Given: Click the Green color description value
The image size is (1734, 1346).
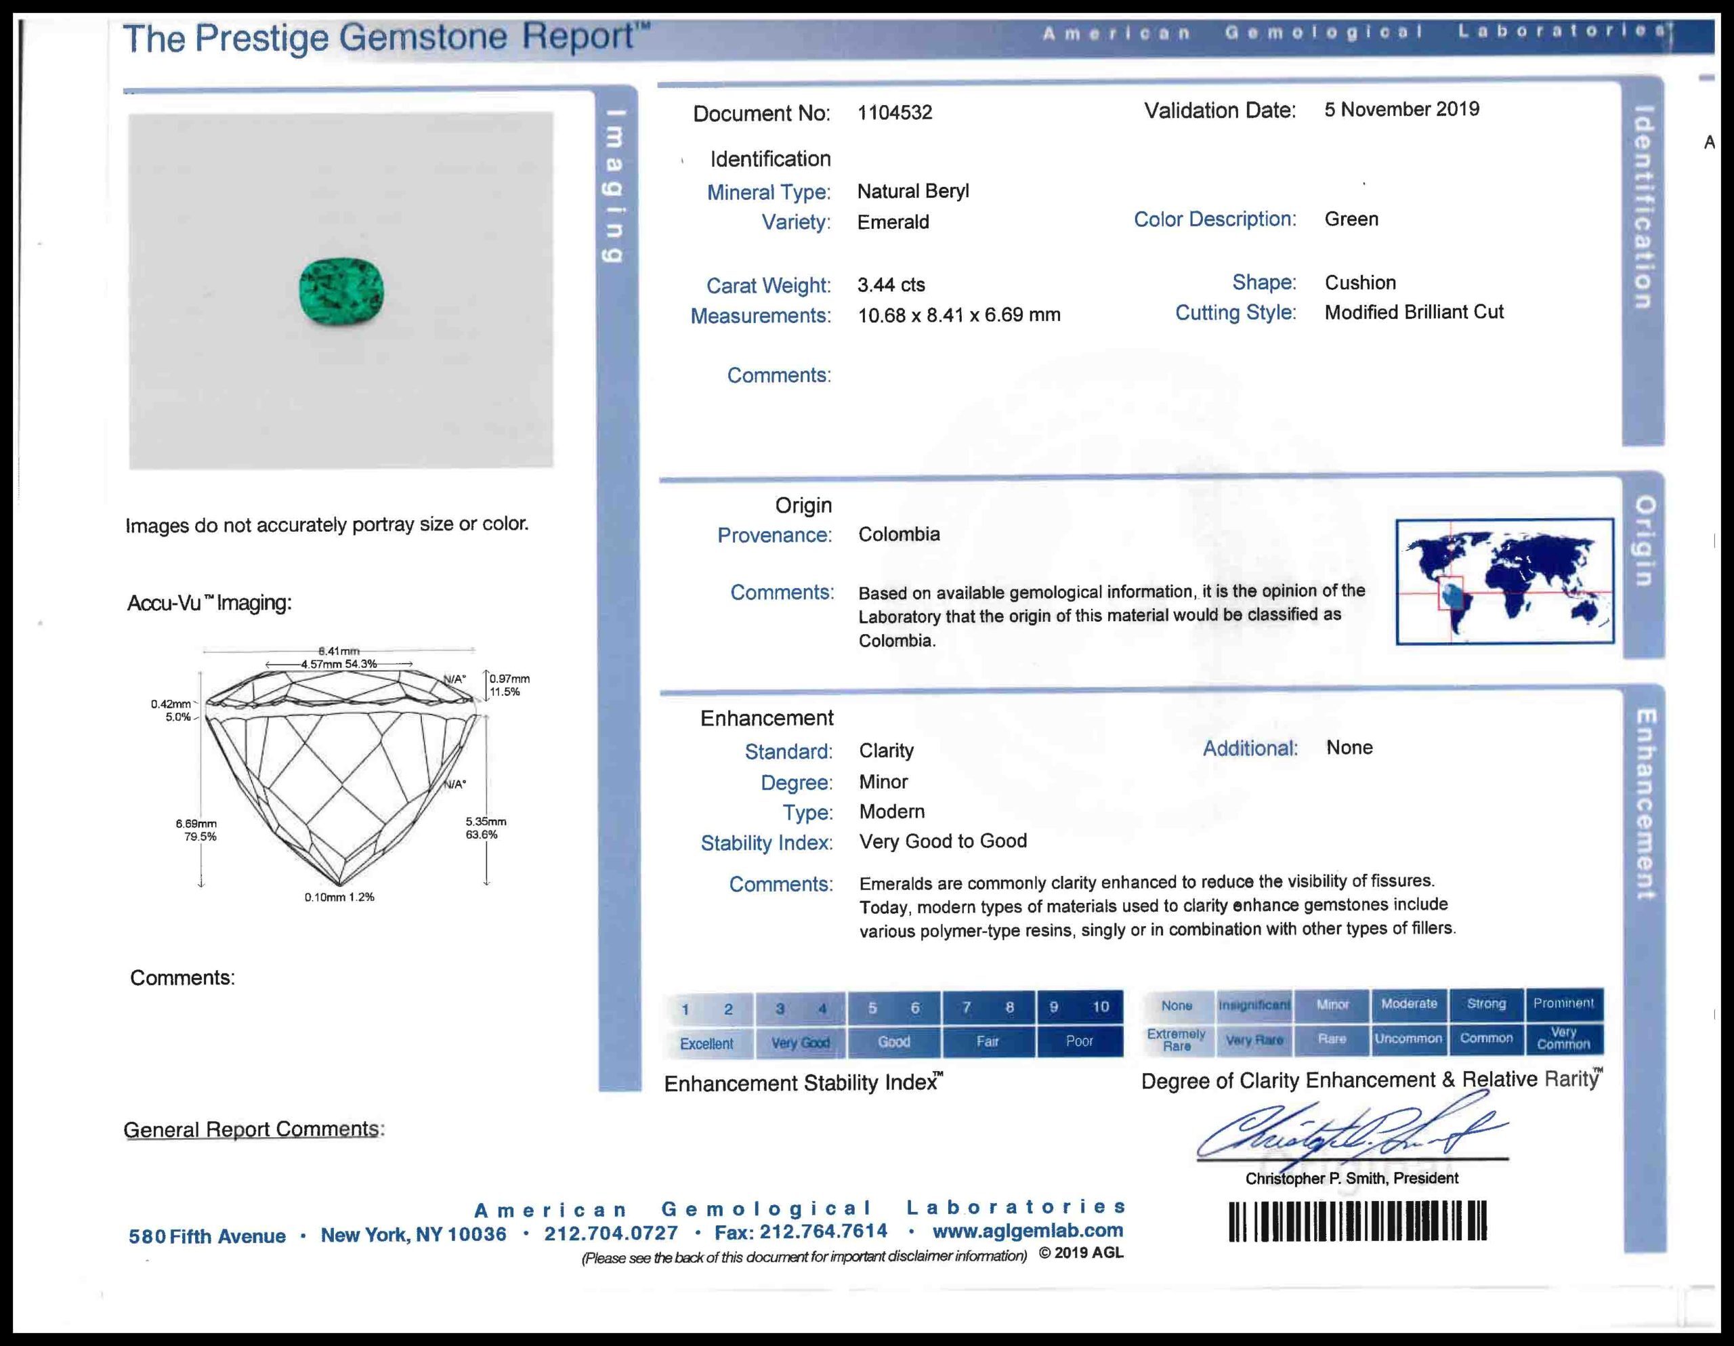Looking at the screenshot, I should [1351, 219].
